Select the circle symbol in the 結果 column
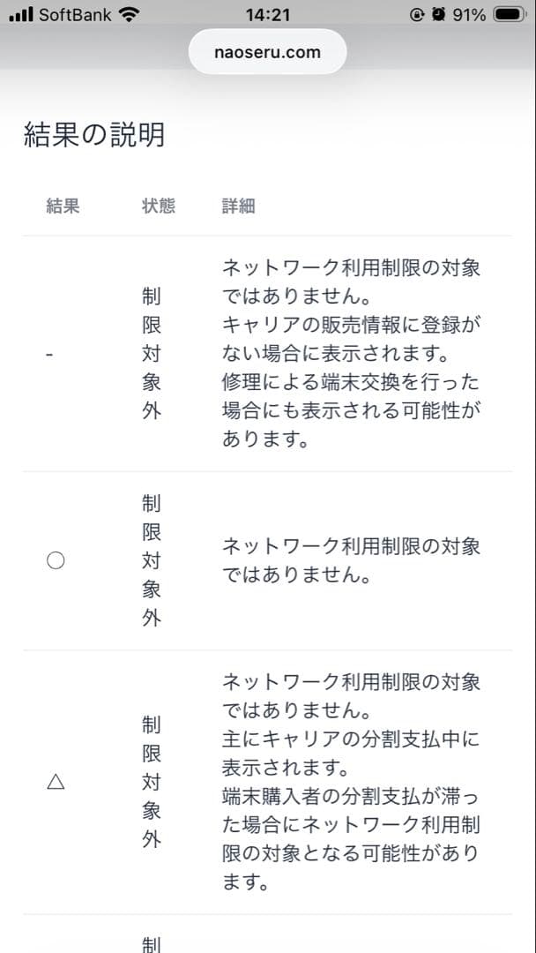The height and width of the screenshot is (953, 536). (x=55, y=559)
